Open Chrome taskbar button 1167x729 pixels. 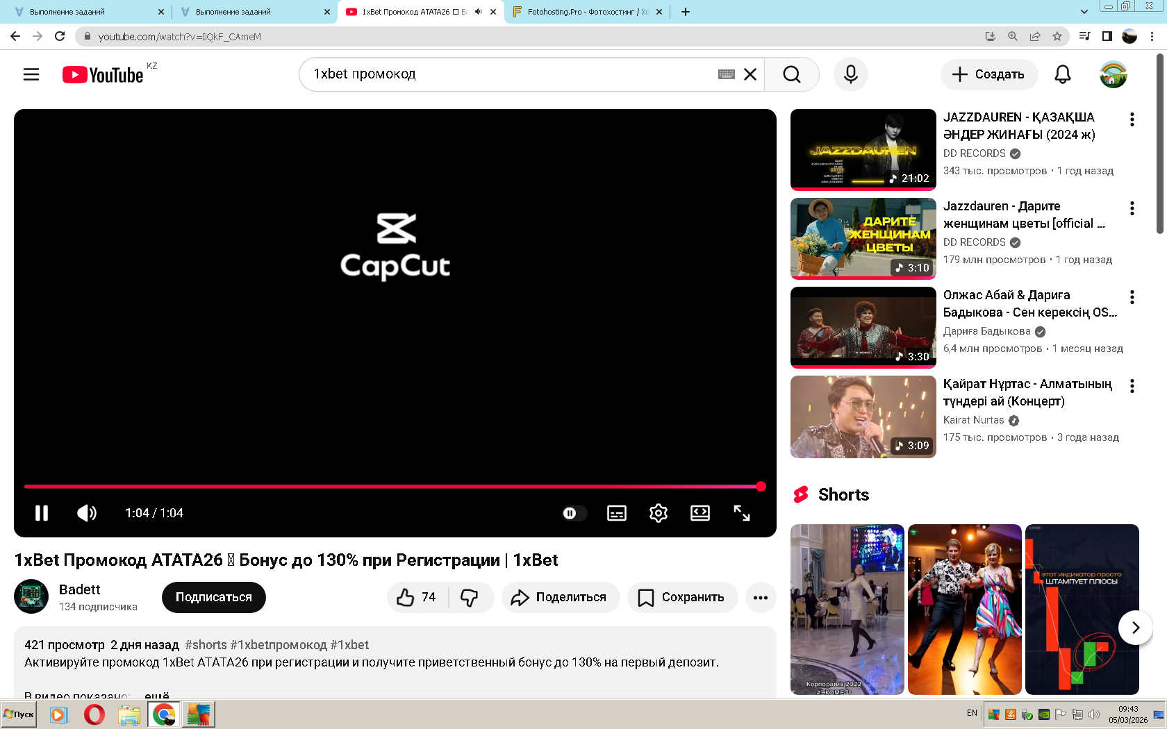[x=164, y=714]
